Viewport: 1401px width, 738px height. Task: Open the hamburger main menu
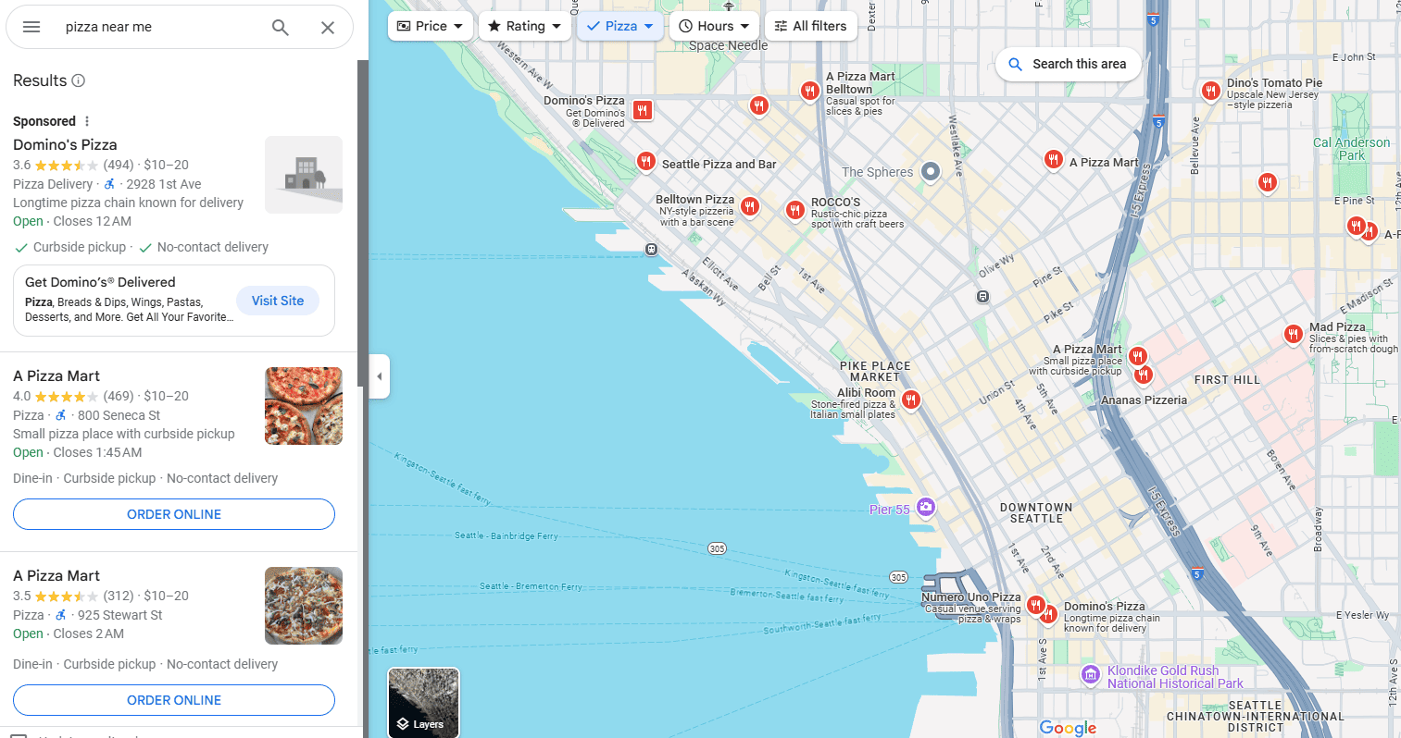[31, 27]
